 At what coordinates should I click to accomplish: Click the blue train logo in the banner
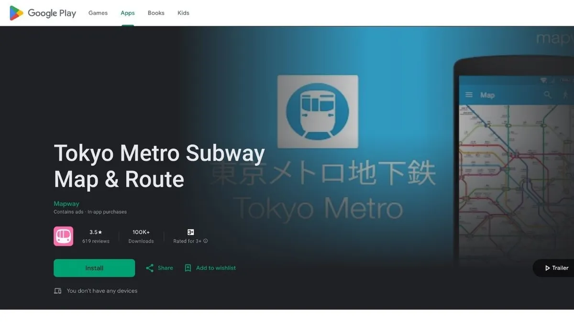click(318, 111)
